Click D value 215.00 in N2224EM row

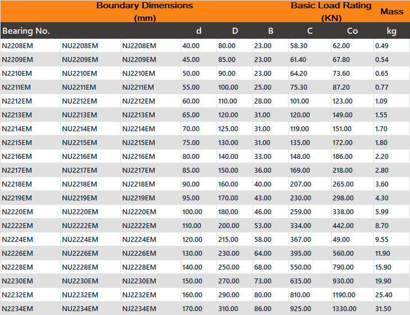pyautogui.click(x=228, y=240)
